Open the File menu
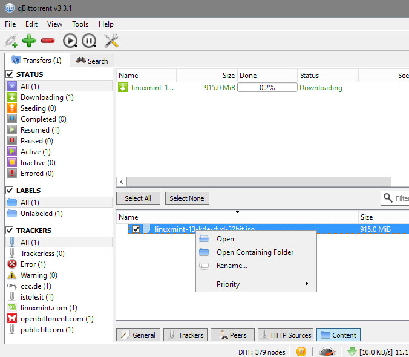The height and width of the screenshot is (357, 409). click(x=10, y=24)
